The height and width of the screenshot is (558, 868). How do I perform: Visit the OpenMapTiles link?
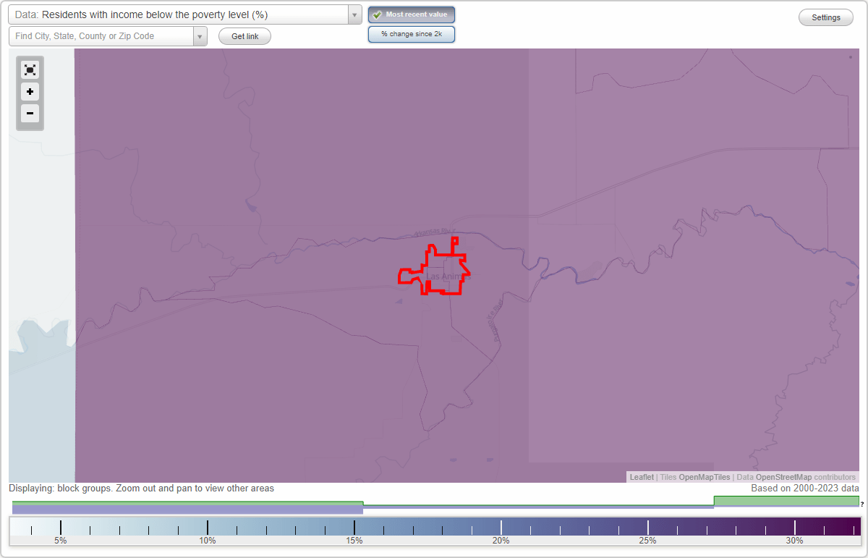pyautogui.click(x=705, y=477)
